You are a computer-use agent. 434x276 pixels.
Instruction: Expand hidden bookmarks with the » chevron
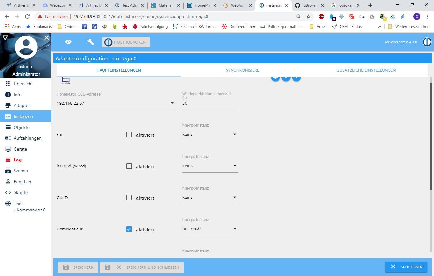[x=379, y=27]
